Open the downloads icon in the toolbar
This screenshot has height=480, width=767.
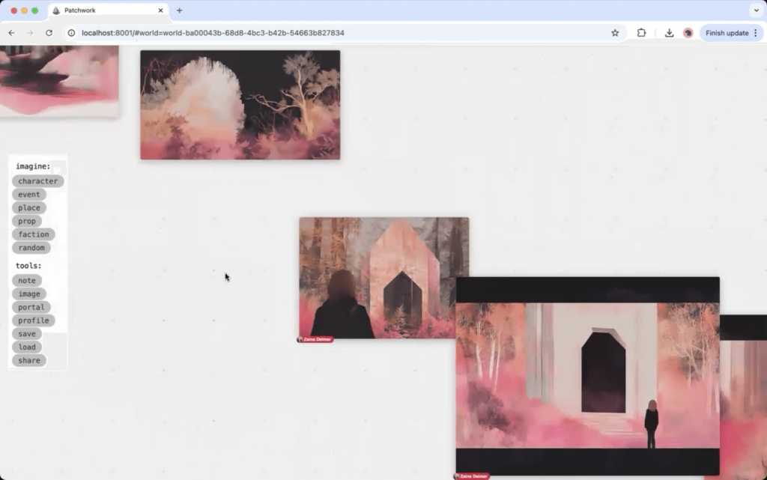point(669,33)
